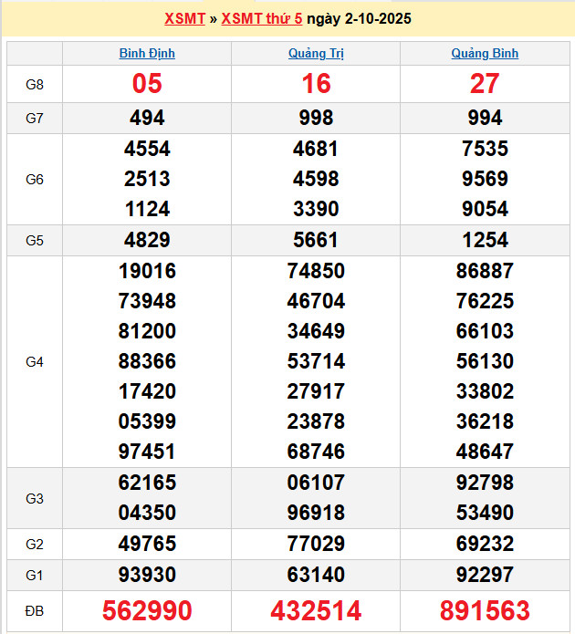Select G1 number 93930
The height and width of the screenshot is (634, 575).
point(147,575)
